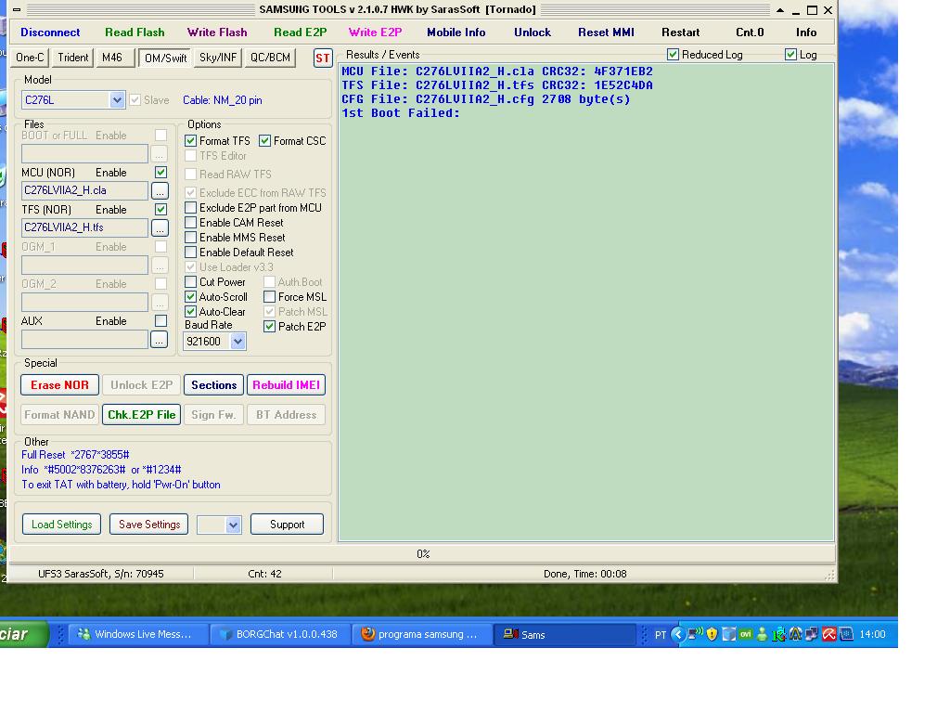The width and height of the screenshot is (950, 713).
Task: Click the Rebuild IMEI button
Action: 286,385
